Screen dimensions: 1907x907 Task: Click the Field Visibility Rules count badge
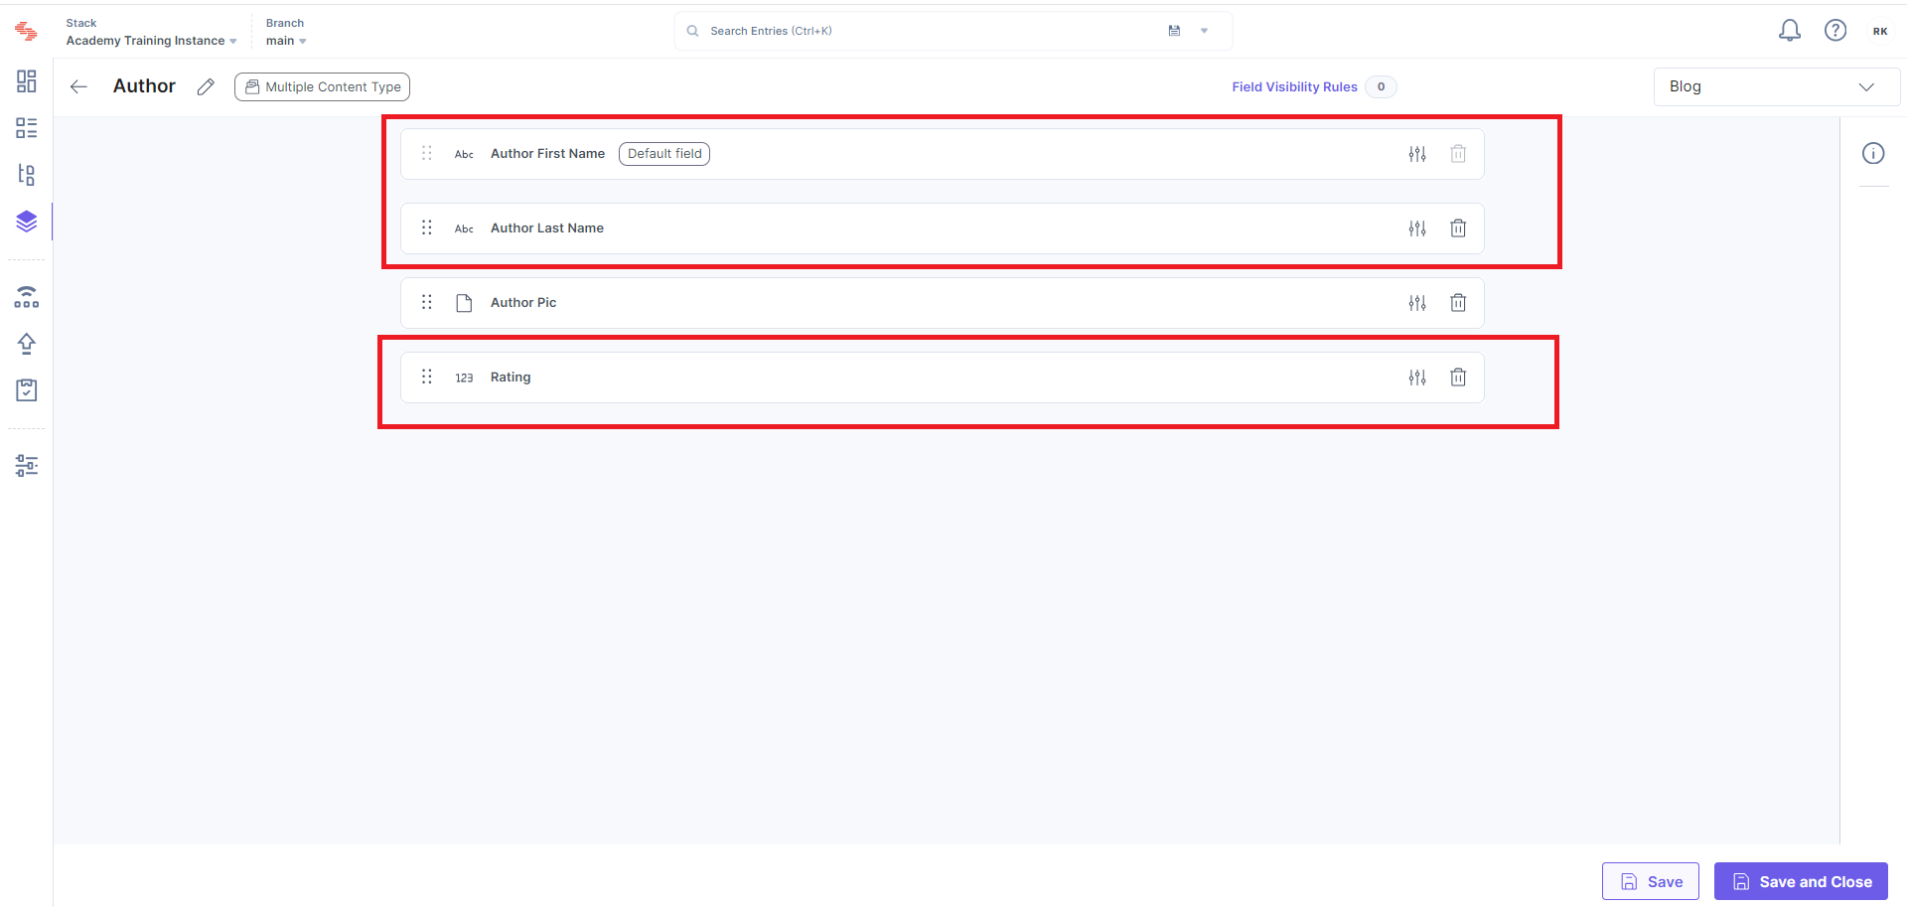(x=1381, y=86)
